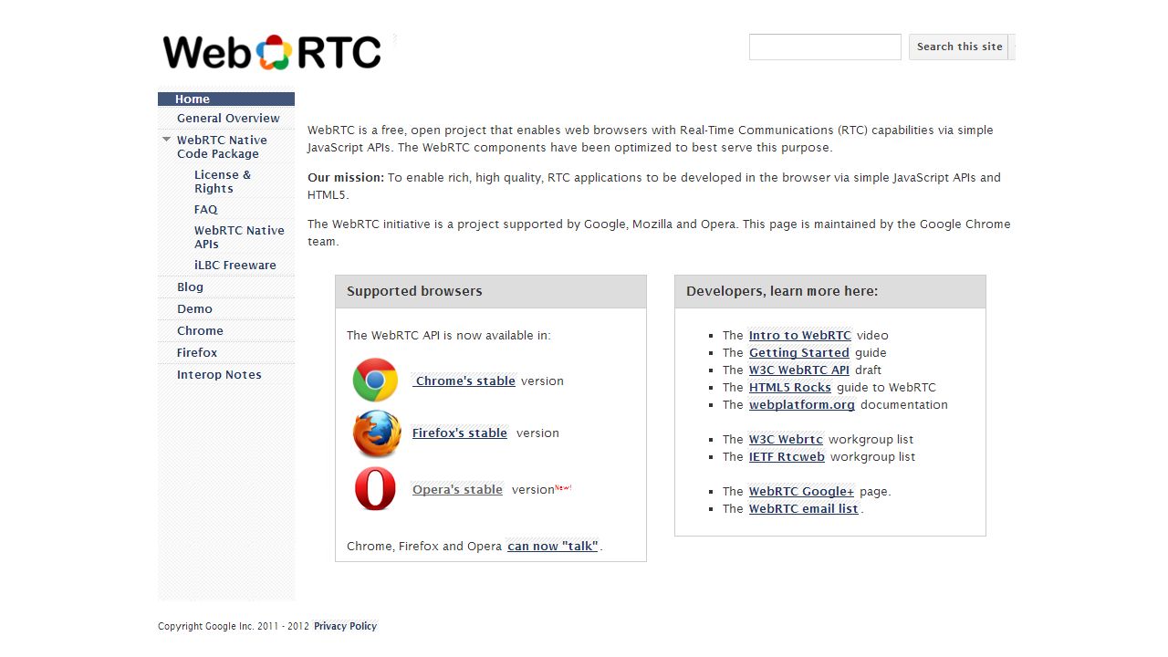
Task: Open the WebRTC email list link
Action: 804,509
